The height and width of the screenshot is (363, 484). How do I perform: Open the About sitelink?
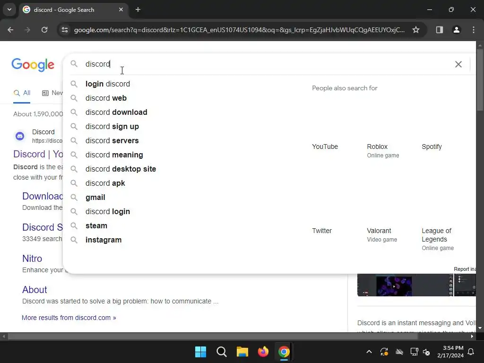click(35, 290)
